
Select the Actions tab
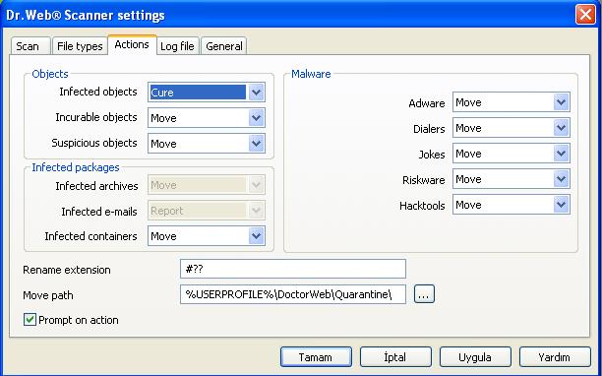[132, 44]
